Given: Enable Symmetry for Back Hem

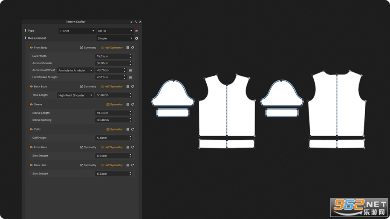Looking at the screenshot, I should (x=88, y=165).
